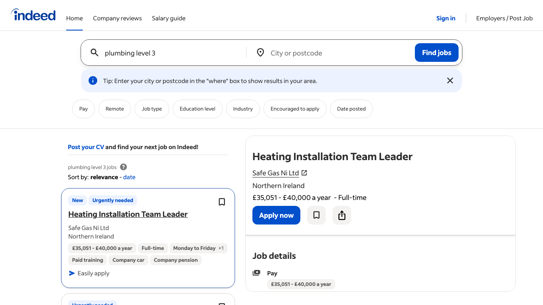
Task: Click the blue info icon in the tip banner
Action: pos(92,80)
